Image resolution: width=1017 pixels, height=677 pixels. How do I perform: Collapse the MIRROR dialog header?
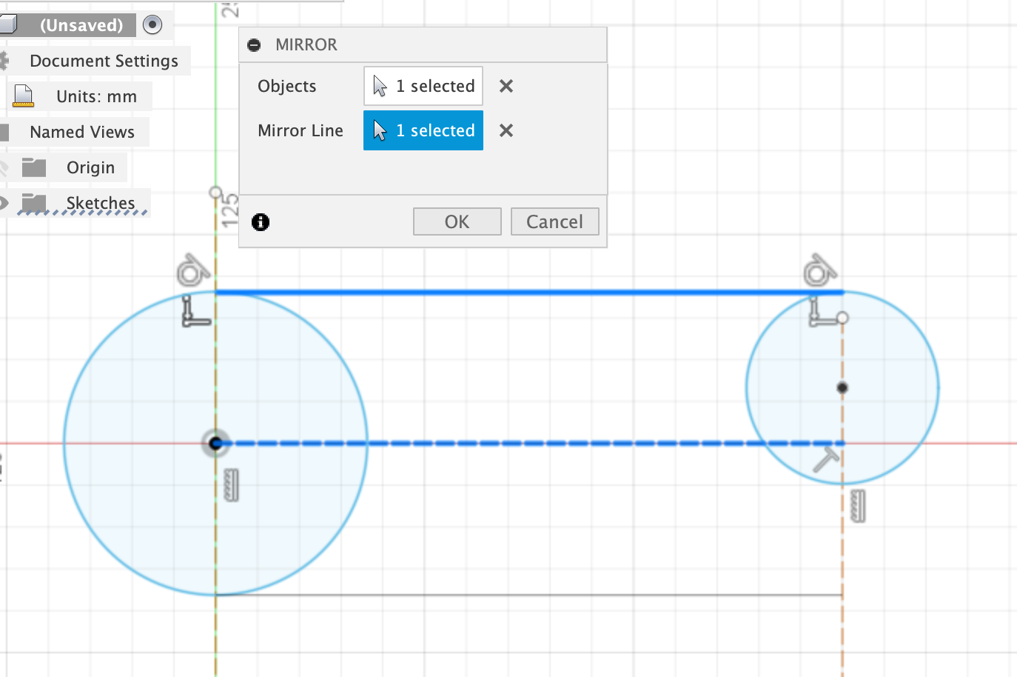pyautogui.click(x=254, y=45)
